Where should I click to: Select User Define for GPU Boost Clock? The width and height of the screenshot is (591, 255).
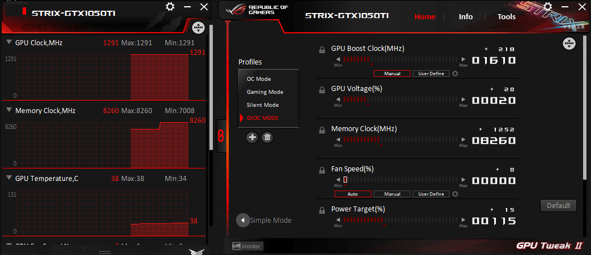431,74
